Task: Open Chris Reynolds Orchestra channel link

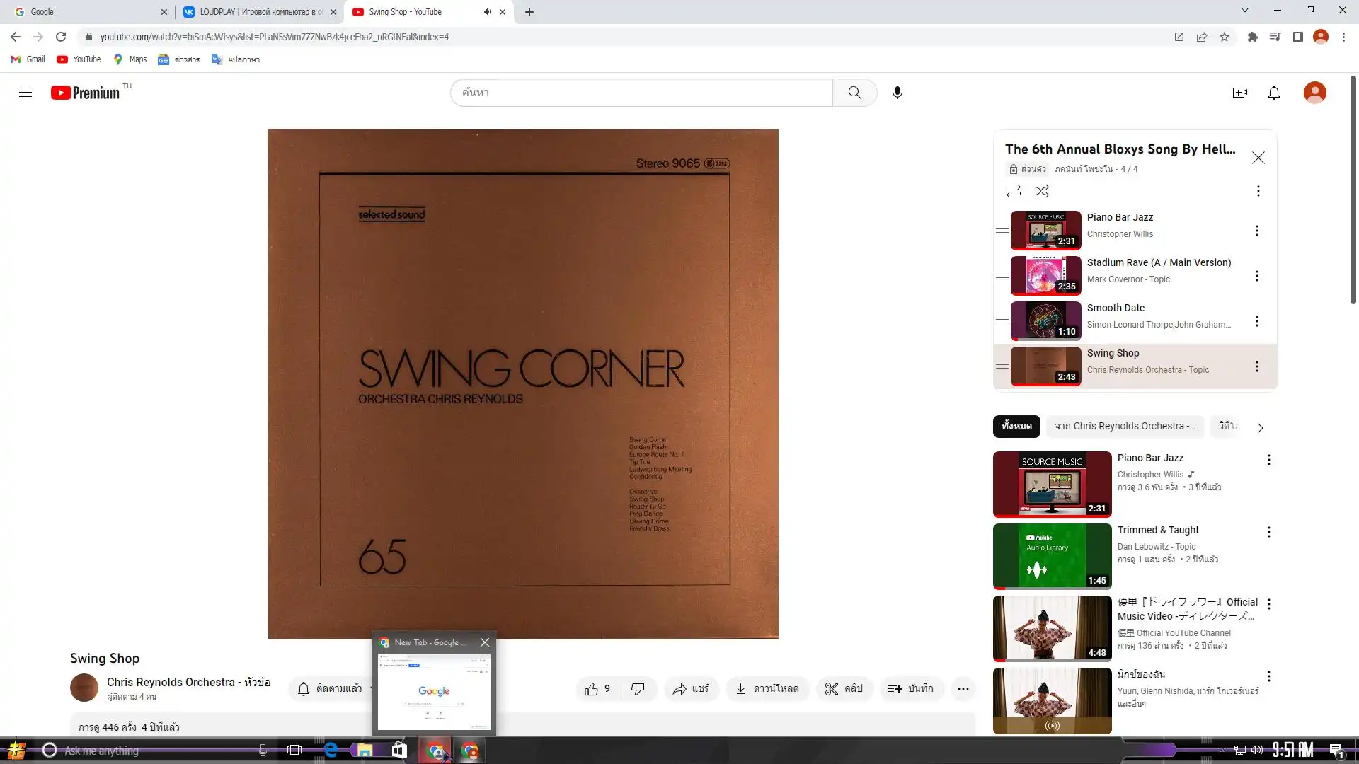Action: [x=171, y=682]
